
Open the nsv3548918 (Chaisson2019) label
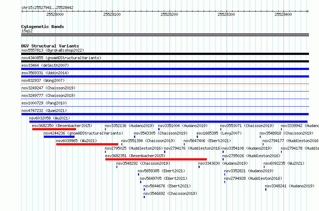(x=286, y=133)
